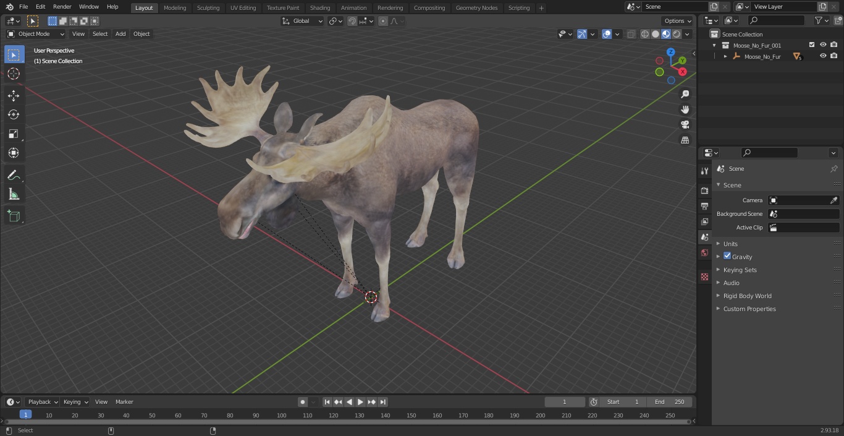Hide Moose_No_Fur object in viewport
Screen dimensions: 844x436
[x=823, y=56]
